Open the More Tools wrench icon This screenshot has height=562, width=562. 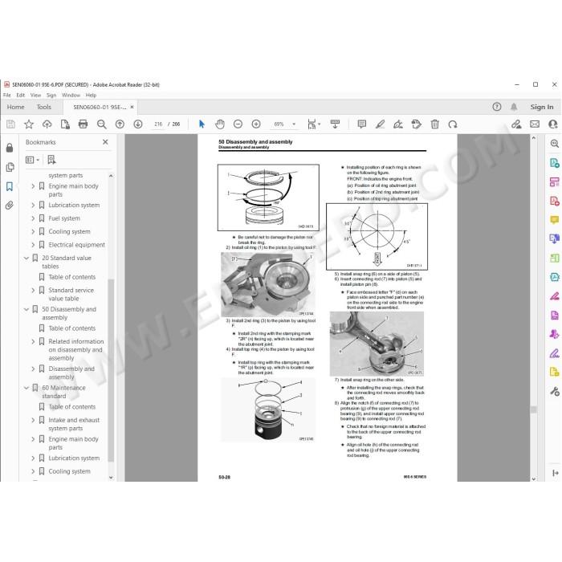[555, 391]
